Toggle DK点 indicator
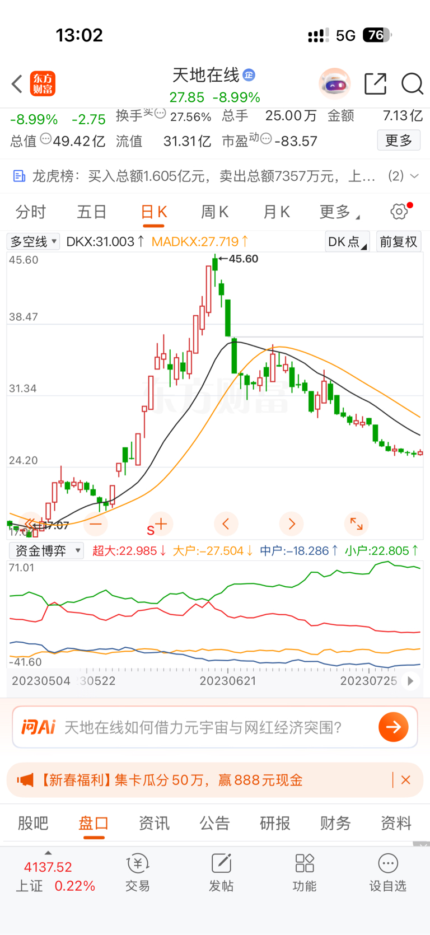The image size is (430, 935). (x=347, y=241)
